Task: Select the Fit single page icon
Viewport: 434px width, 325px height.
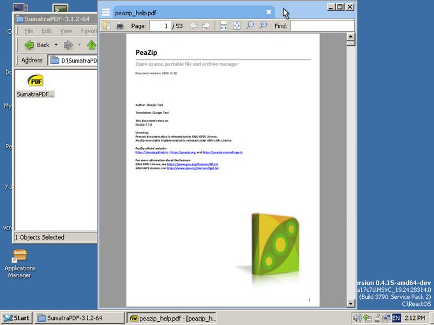Action: click(237, 25)
